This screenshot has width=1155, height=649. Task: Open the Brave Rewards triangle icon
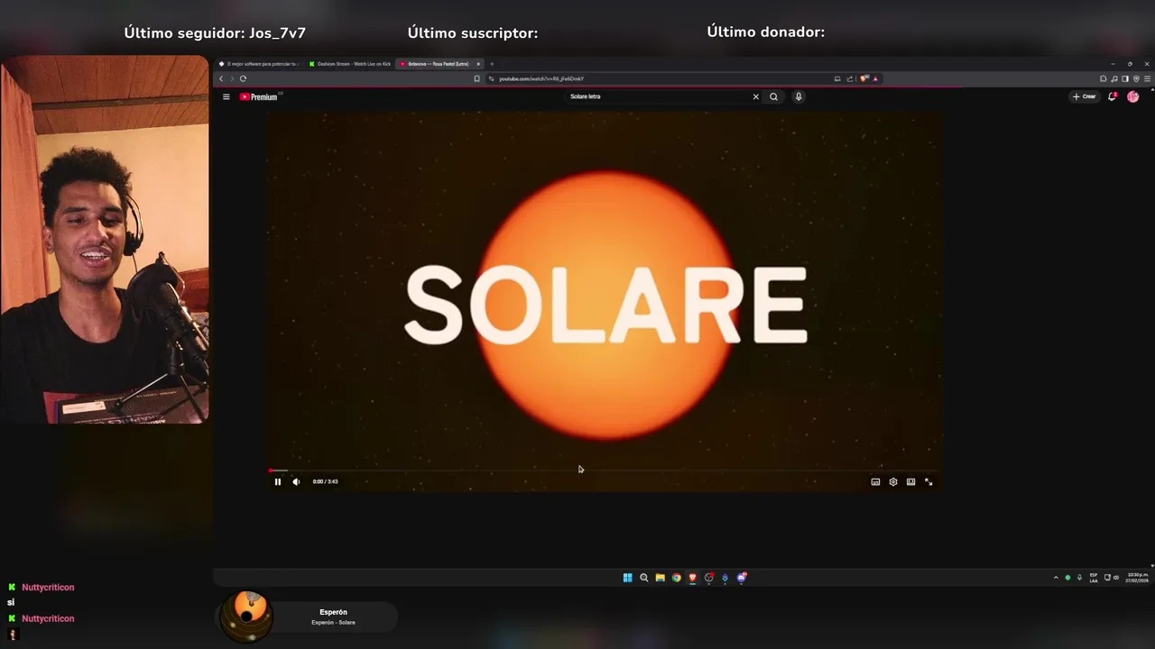pyautogui.click(x=875, y=78)
